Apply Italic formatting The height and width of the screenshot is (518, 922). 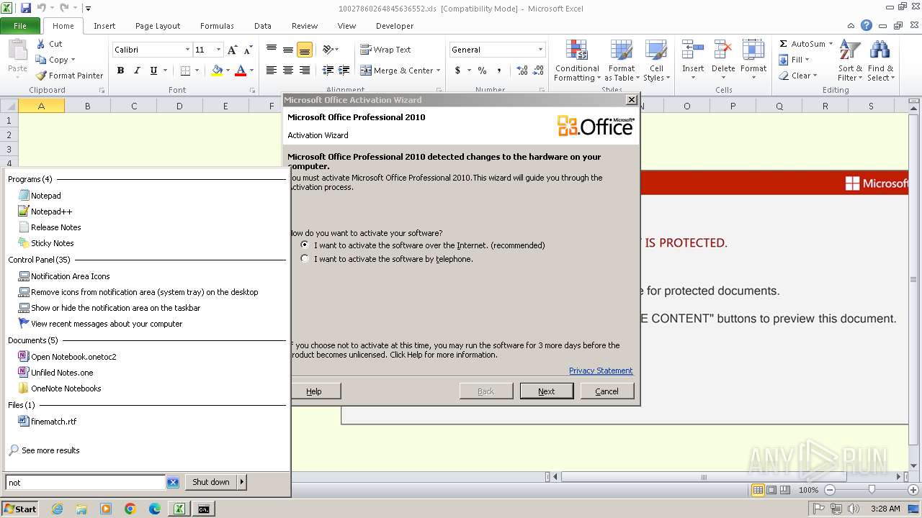(137, 71)
